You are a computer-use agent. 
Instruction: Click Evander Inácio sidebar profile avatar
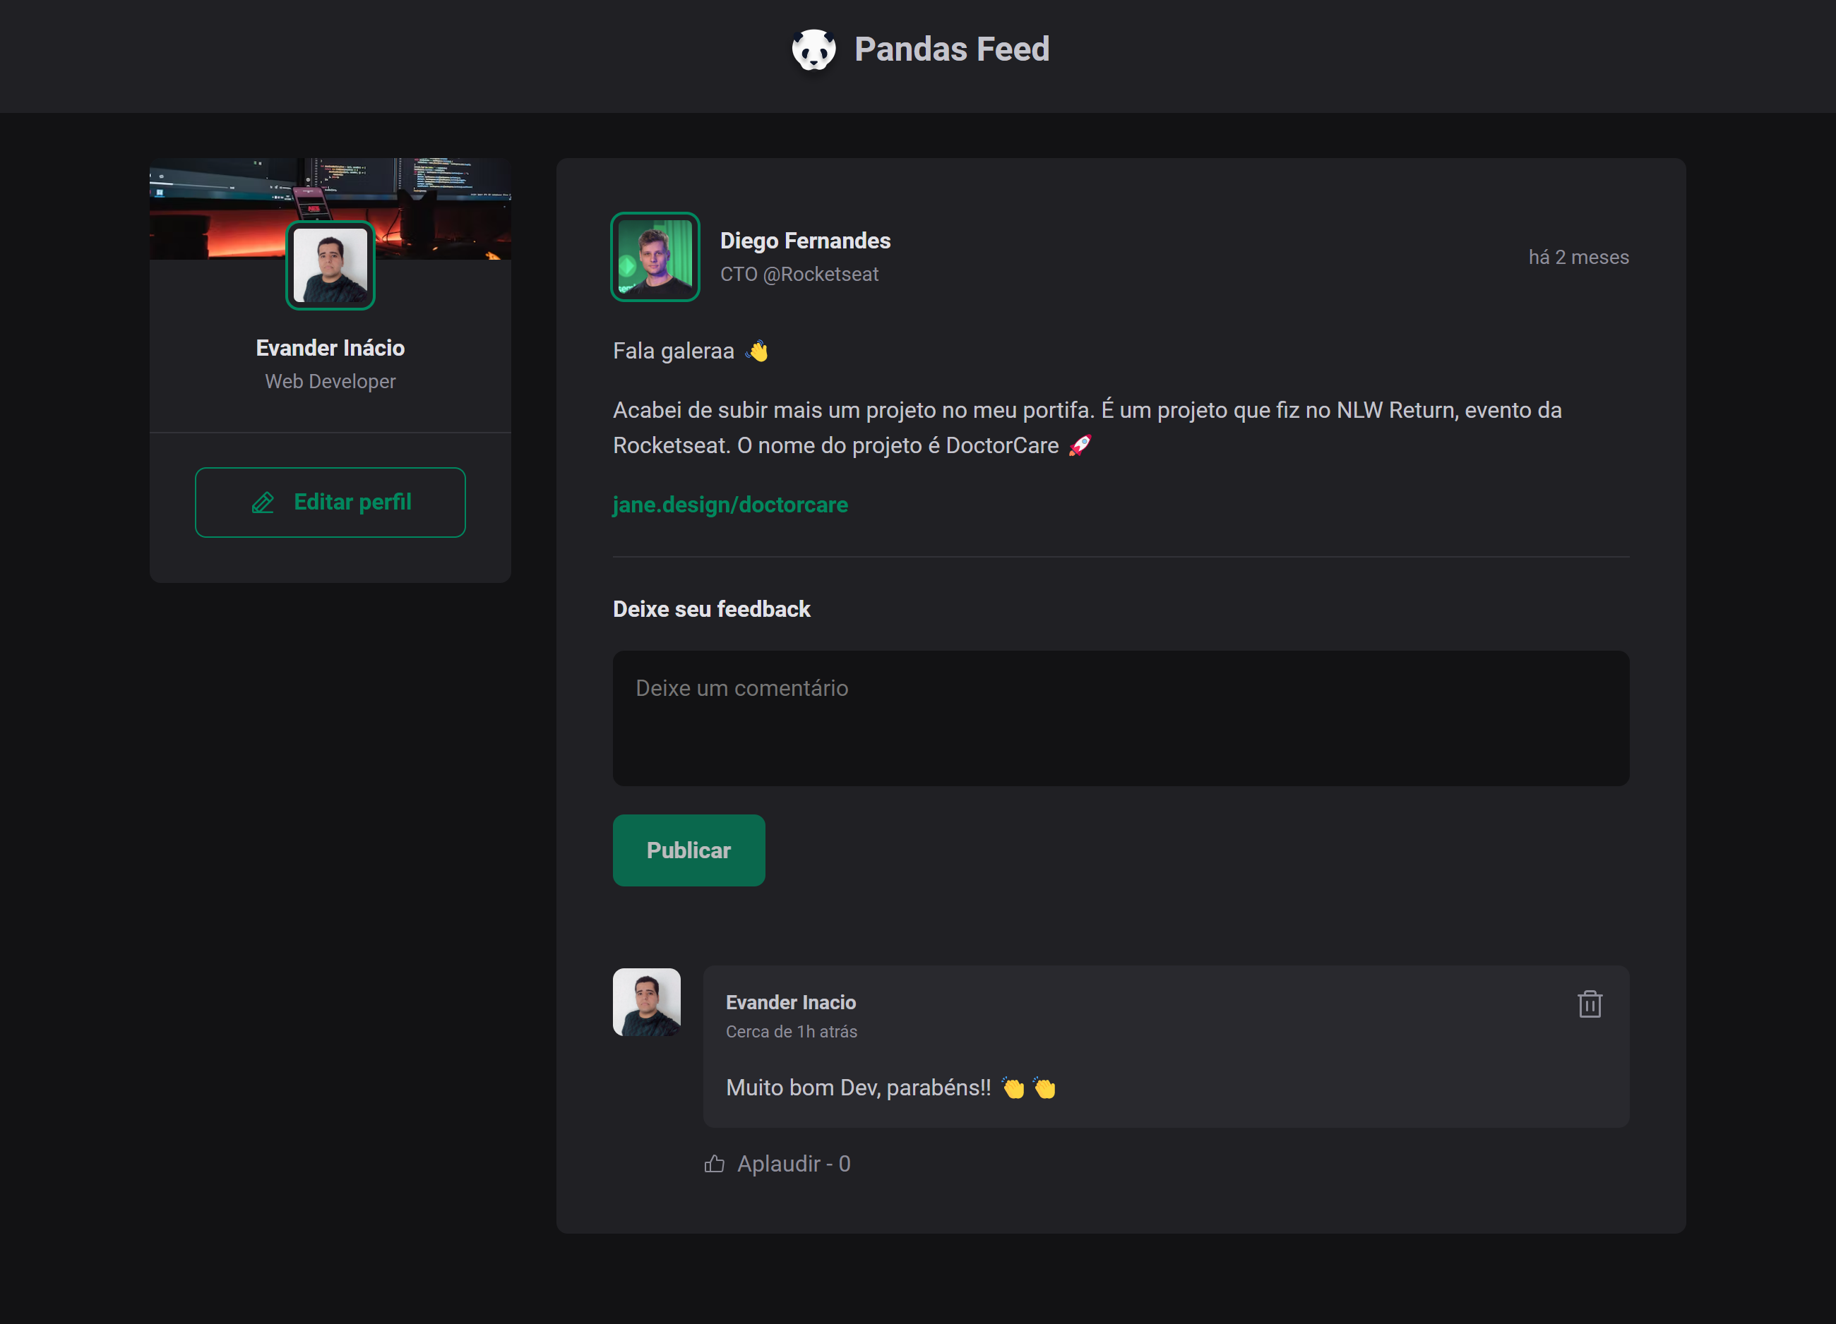(330, 265)
